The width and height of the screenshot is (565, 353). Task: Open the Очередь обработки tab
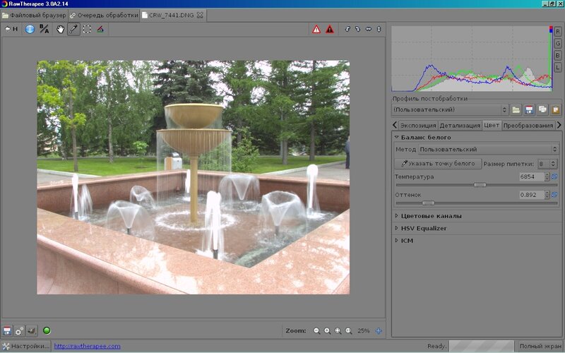pyautogui.click(x=105, y=14)
